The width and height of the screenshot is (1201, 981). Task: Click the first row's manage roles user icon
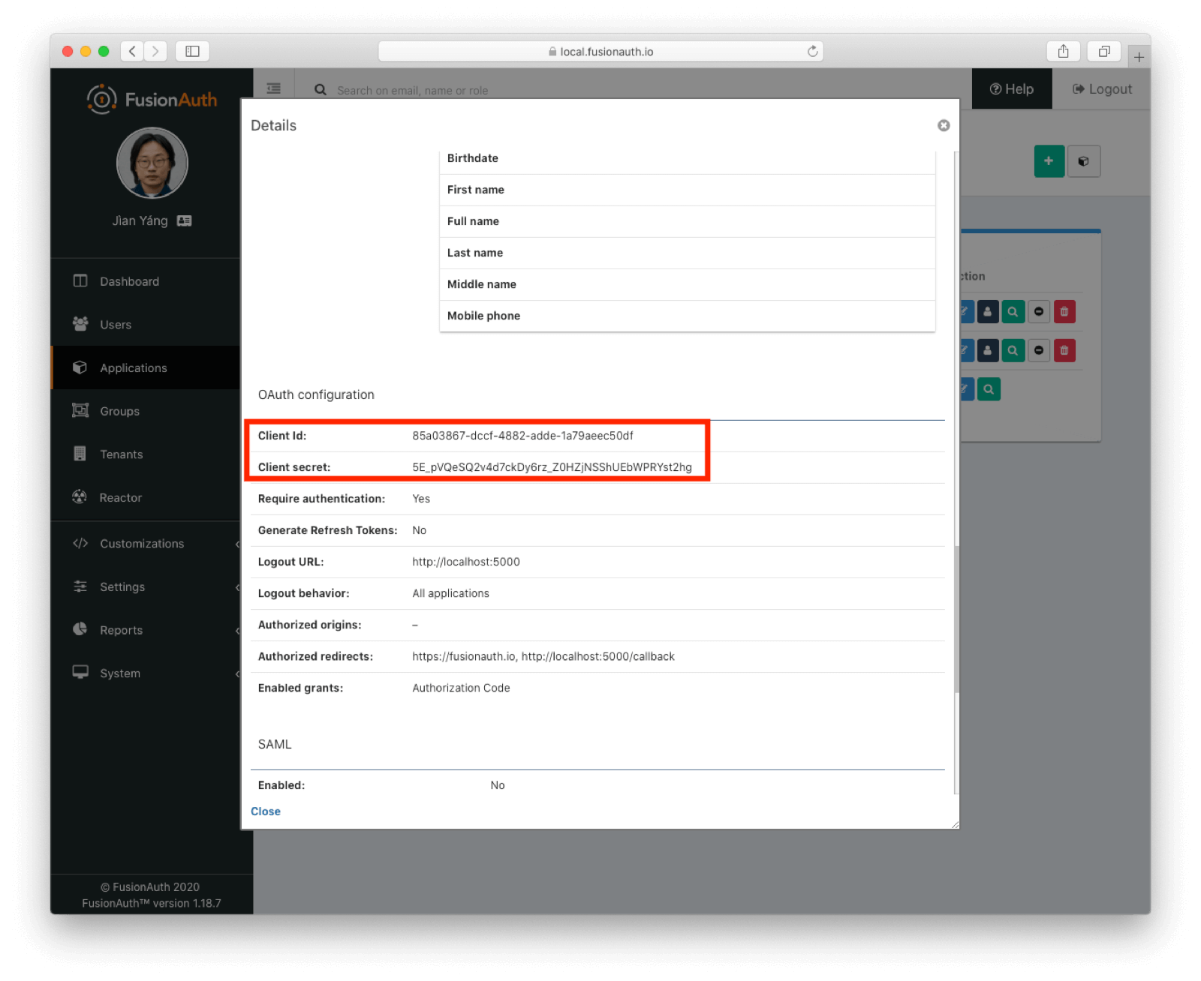[988, 312]
